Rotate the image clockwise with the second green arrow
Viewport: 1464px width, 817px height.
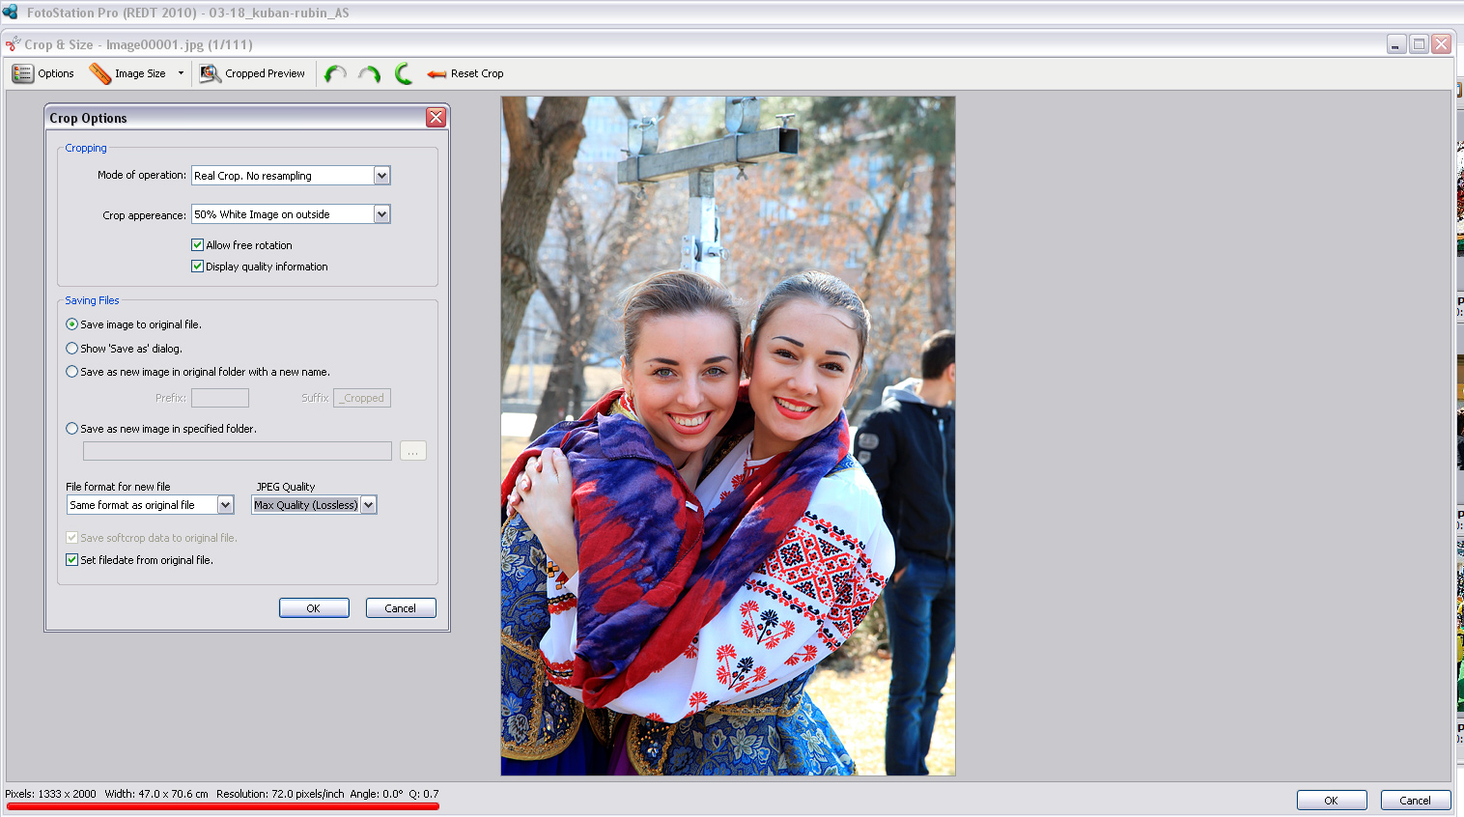[x=369, y=73]
